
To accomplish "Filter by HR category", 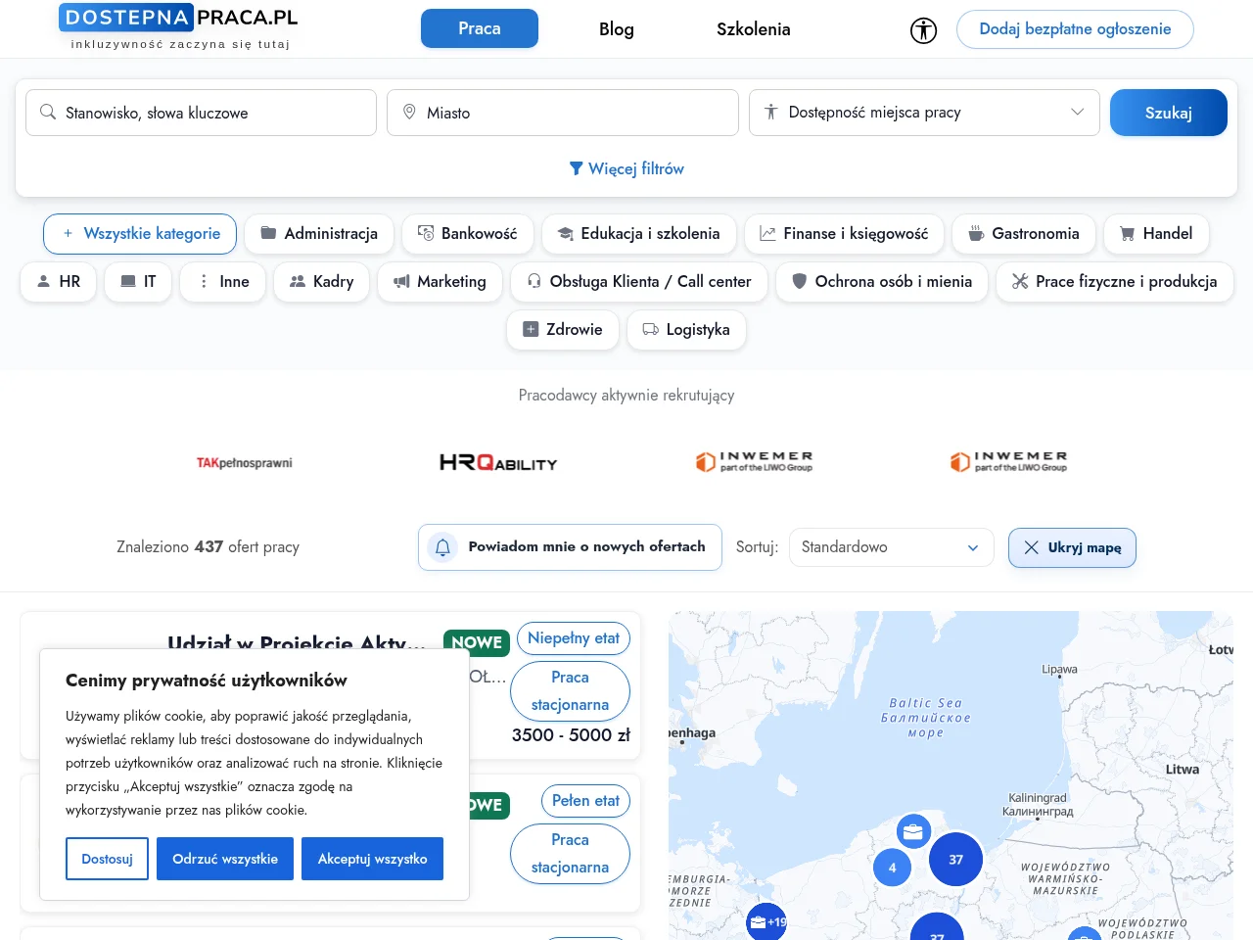I will (x=59, y=281).
